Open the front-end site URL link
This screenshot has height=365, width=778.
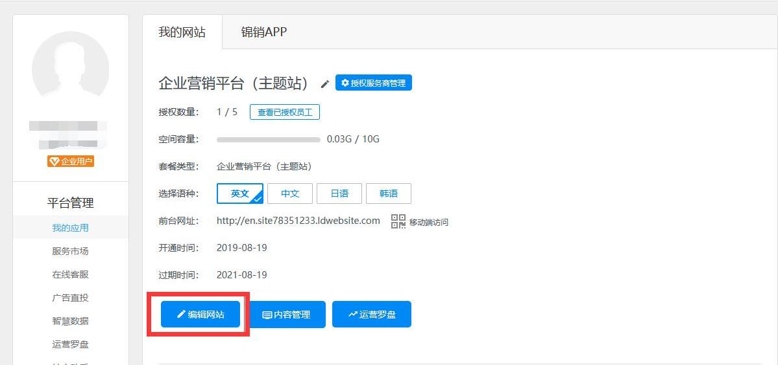tap(298, 221)
